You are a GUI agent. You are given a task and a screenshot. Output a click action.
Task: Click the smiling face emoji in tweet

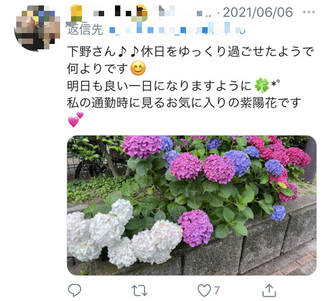138,69
